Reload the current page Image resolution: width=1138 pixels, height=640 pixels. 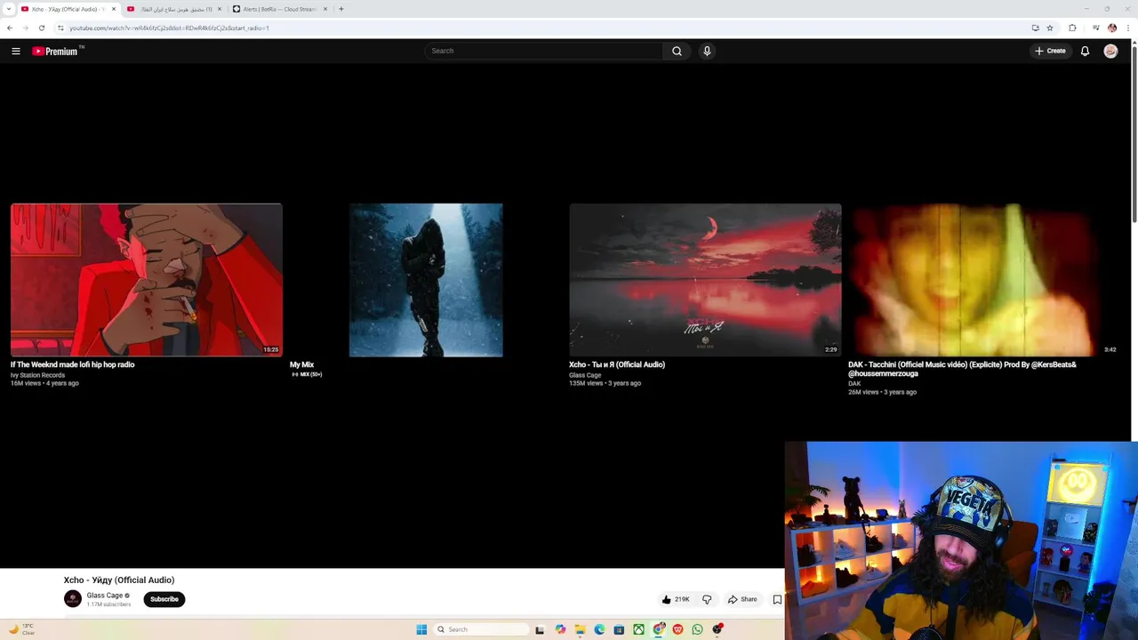(42, 28)
